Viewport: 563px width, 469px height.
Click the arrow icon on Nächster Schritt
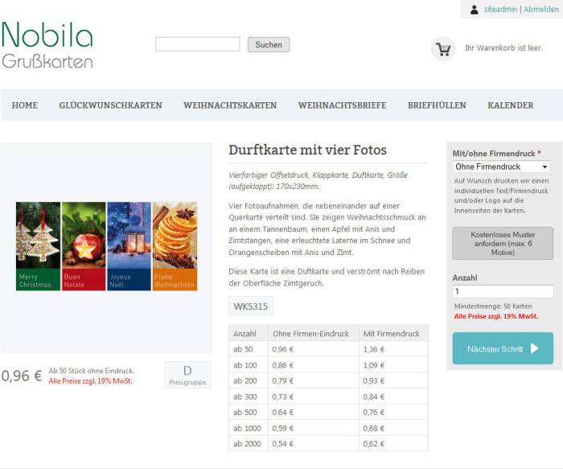coord(535,348)
